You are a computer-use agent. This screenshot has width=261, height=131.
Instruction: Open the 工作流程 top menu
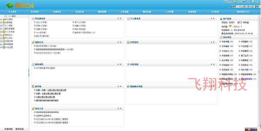[x=125, y=12]
